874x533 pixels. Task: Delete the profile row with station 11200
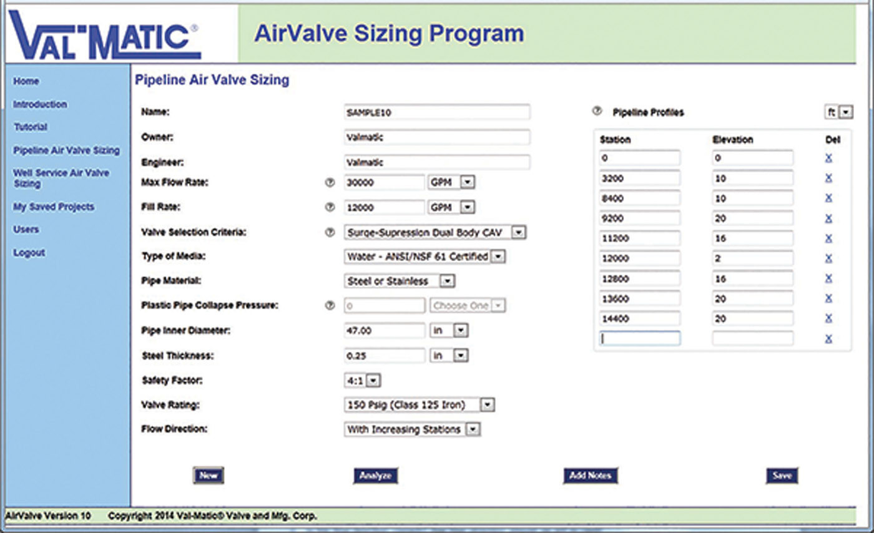tap(828, 238)
